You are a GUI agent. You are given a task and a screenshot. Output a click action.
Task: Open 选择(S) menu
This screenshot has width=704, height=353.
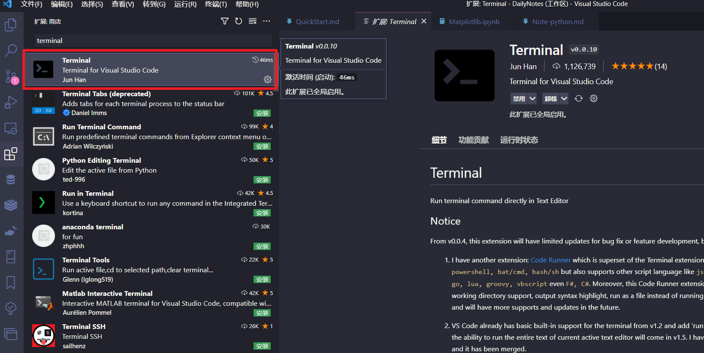pos(92,4)
